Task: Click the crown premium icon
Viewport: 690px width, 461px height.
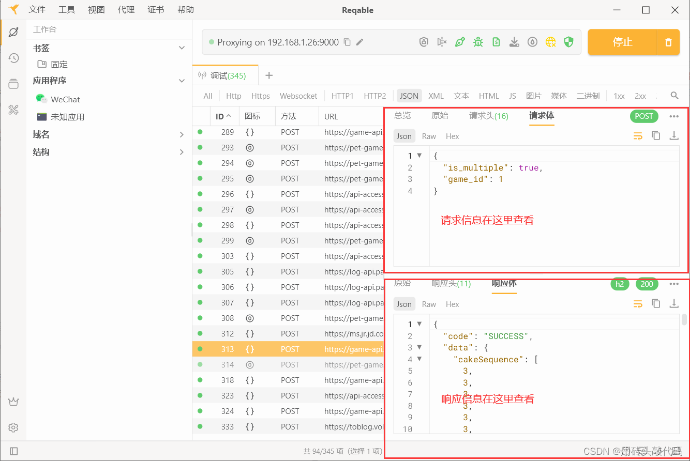Action: [x=13, y=402]
